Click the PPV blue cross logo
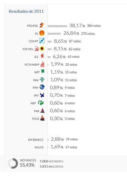Screen dimensions: 127x180 pos(42,95)
